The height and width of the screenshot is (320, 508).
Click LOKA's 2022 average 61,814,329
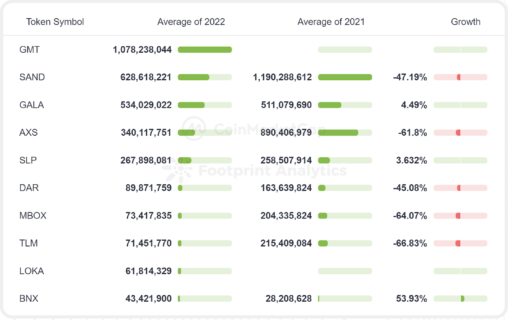coord(148,271)
